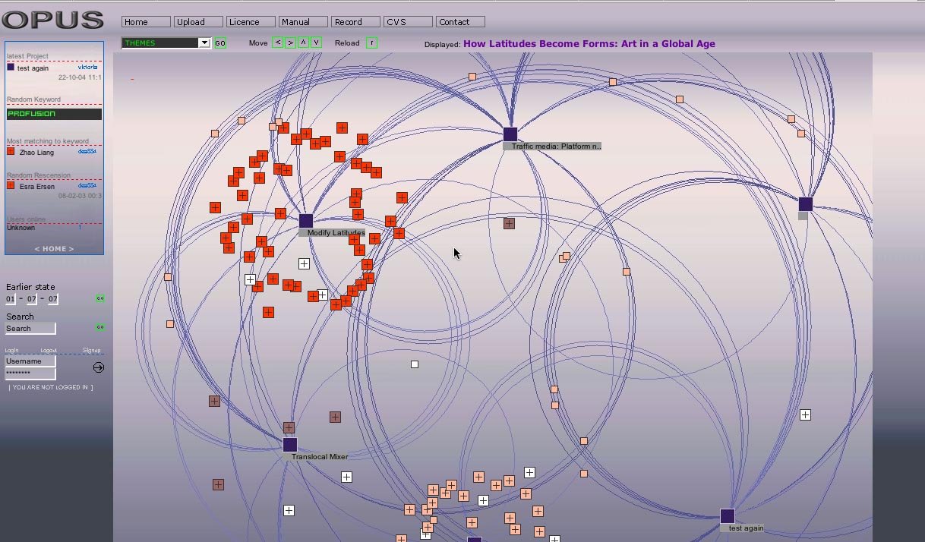Click GO next to Search field
This screenshot has height=542, width=925.
[x=100, y=327]
